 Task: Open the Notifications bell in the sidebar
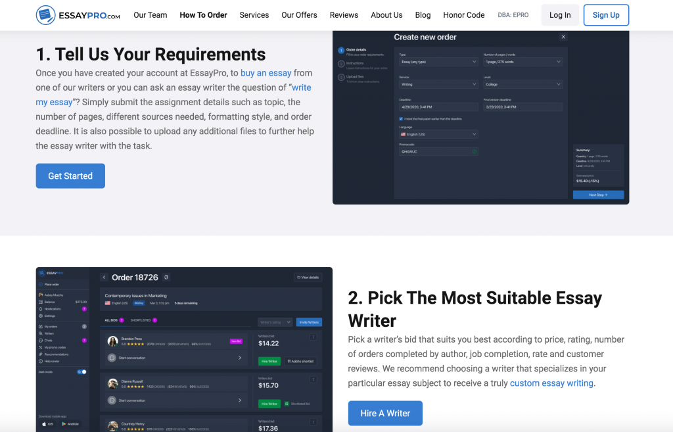tap(41, 308)
